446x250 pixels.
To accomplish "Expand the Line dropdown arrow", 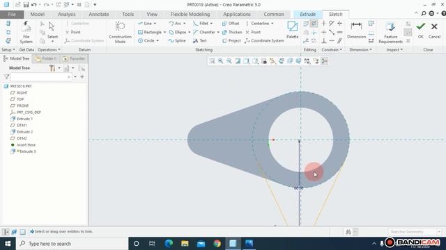I will (155, 24).
